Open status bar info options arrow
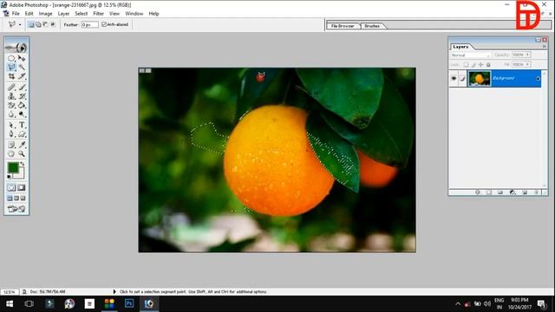 pyautogui.click(x=114, y=292)
